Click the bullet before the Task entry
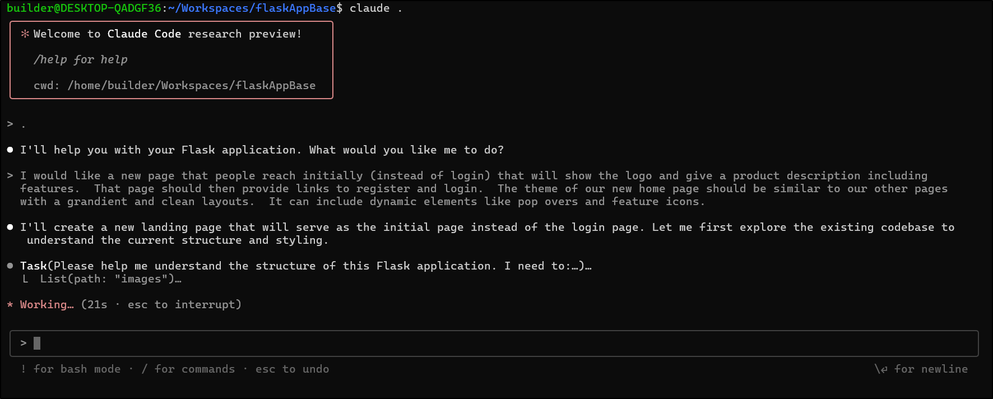Viewport: 993px width, 399px height. [x=10, y=266]
